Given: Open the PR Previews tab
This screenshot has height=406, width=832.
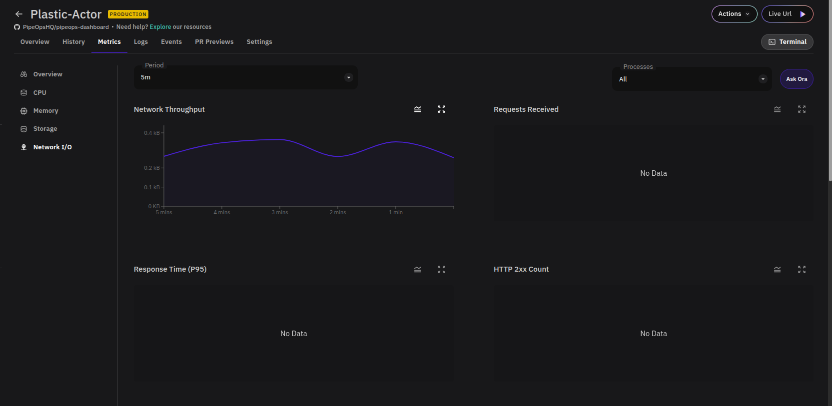Looking at the screenshot, I should click(214, 42).
